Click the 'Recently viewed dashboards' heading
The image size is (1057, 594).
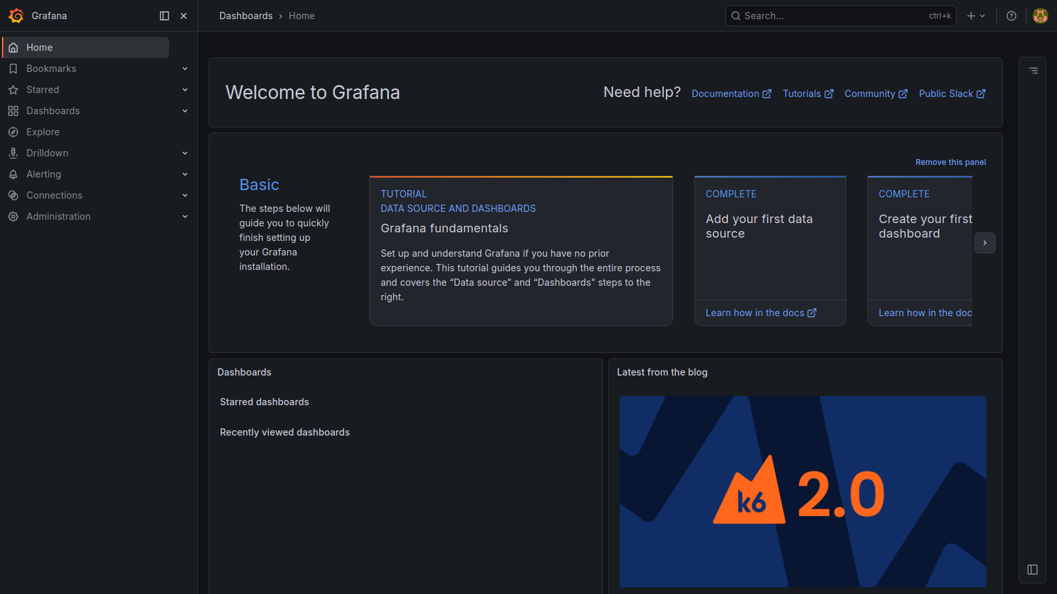point(285,432)
